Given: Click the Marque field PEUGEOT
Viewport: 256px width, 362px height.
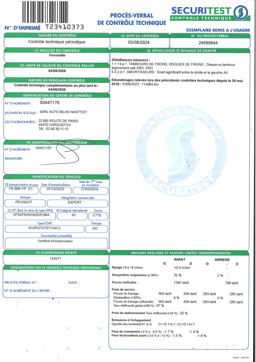Looking at the screenshot, I should (x=25, y=203).
